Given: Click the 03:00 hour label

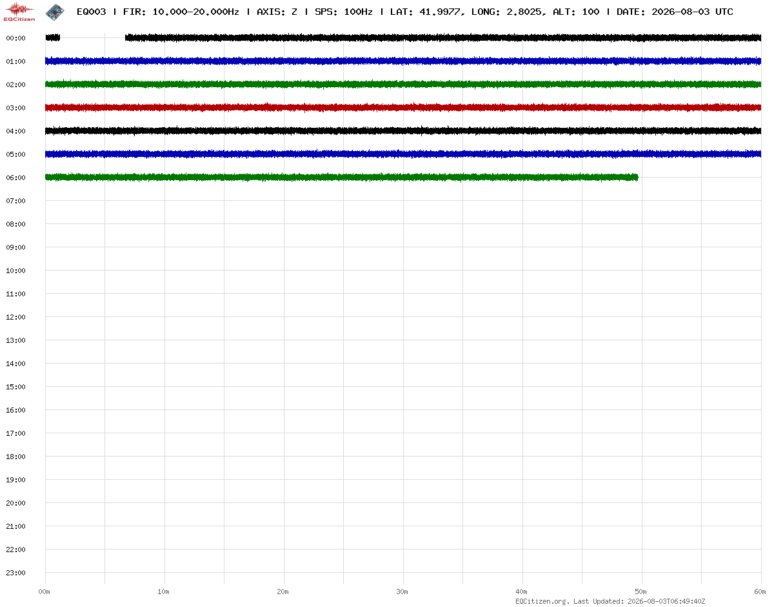Looking at the screenshot, I should pyautogui.click(x=15, y=108).
